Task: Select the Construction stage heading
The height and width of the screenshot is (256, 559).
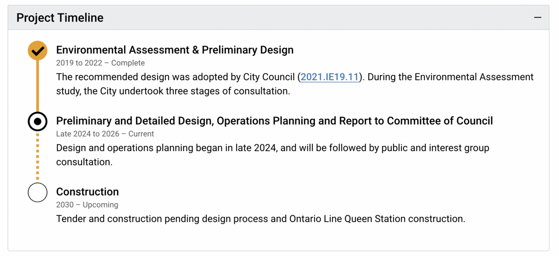Action: click(87, 192)
